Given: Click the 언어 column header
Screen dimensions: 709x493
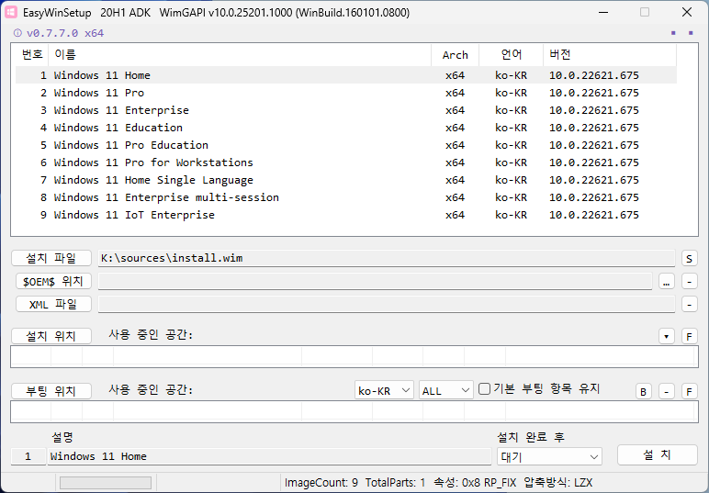Looking at the screenshot, I should pyautogui.click(x=511, y=55).
